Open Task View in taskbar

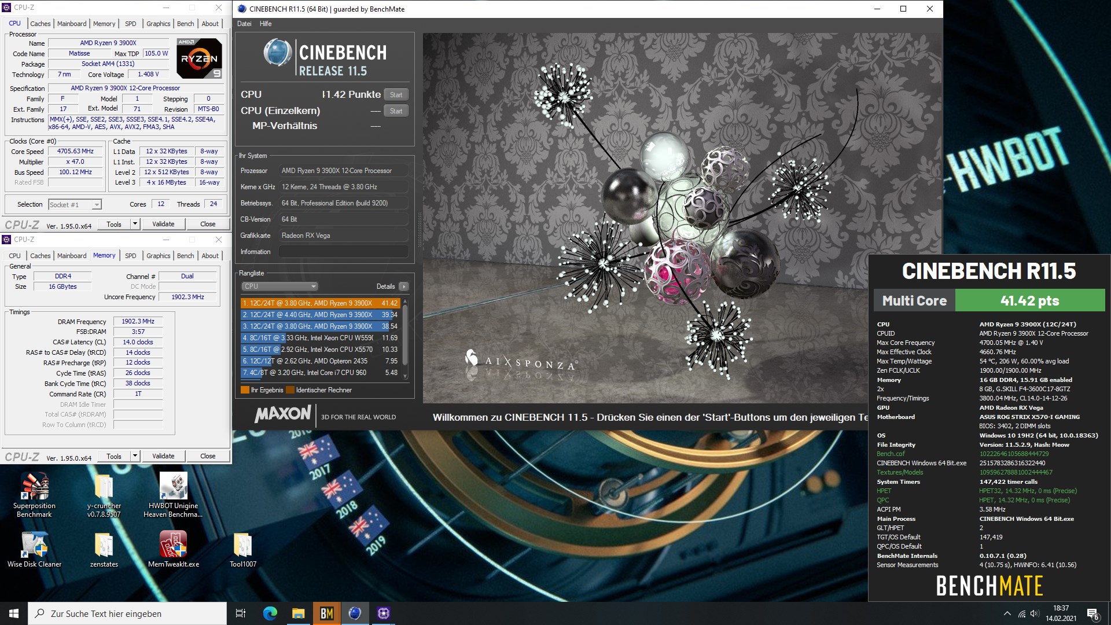tap(241, 613)
